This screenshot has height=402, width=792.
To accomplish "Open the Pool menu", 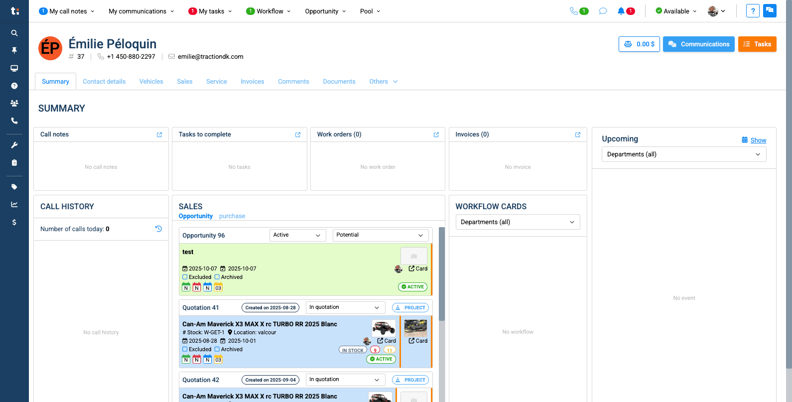I will [370, 11].
